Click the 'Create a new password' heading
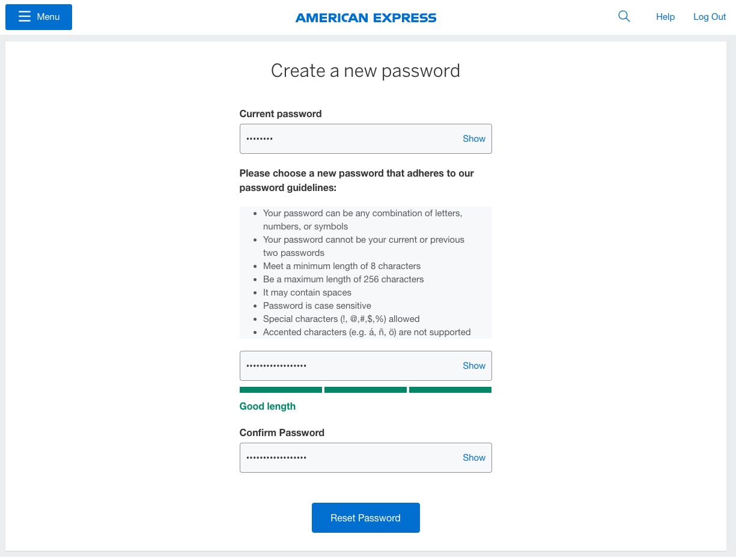This screenshot has height=558, width=736. coord(365,70)
